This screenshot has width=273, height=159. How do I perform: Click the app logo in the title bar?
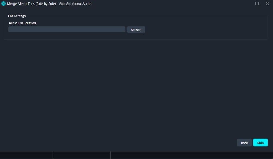(4, 4)
